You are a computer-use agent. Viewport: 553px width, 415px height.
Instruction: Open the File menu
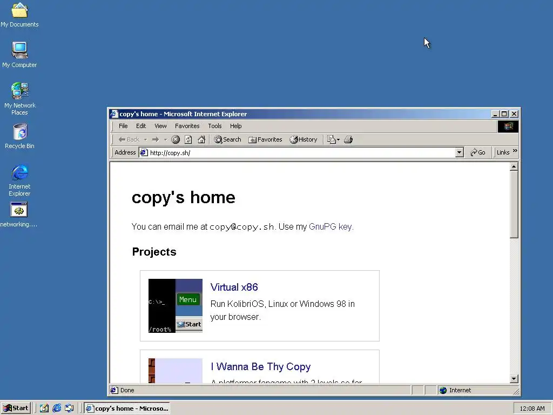click(123, 126)
